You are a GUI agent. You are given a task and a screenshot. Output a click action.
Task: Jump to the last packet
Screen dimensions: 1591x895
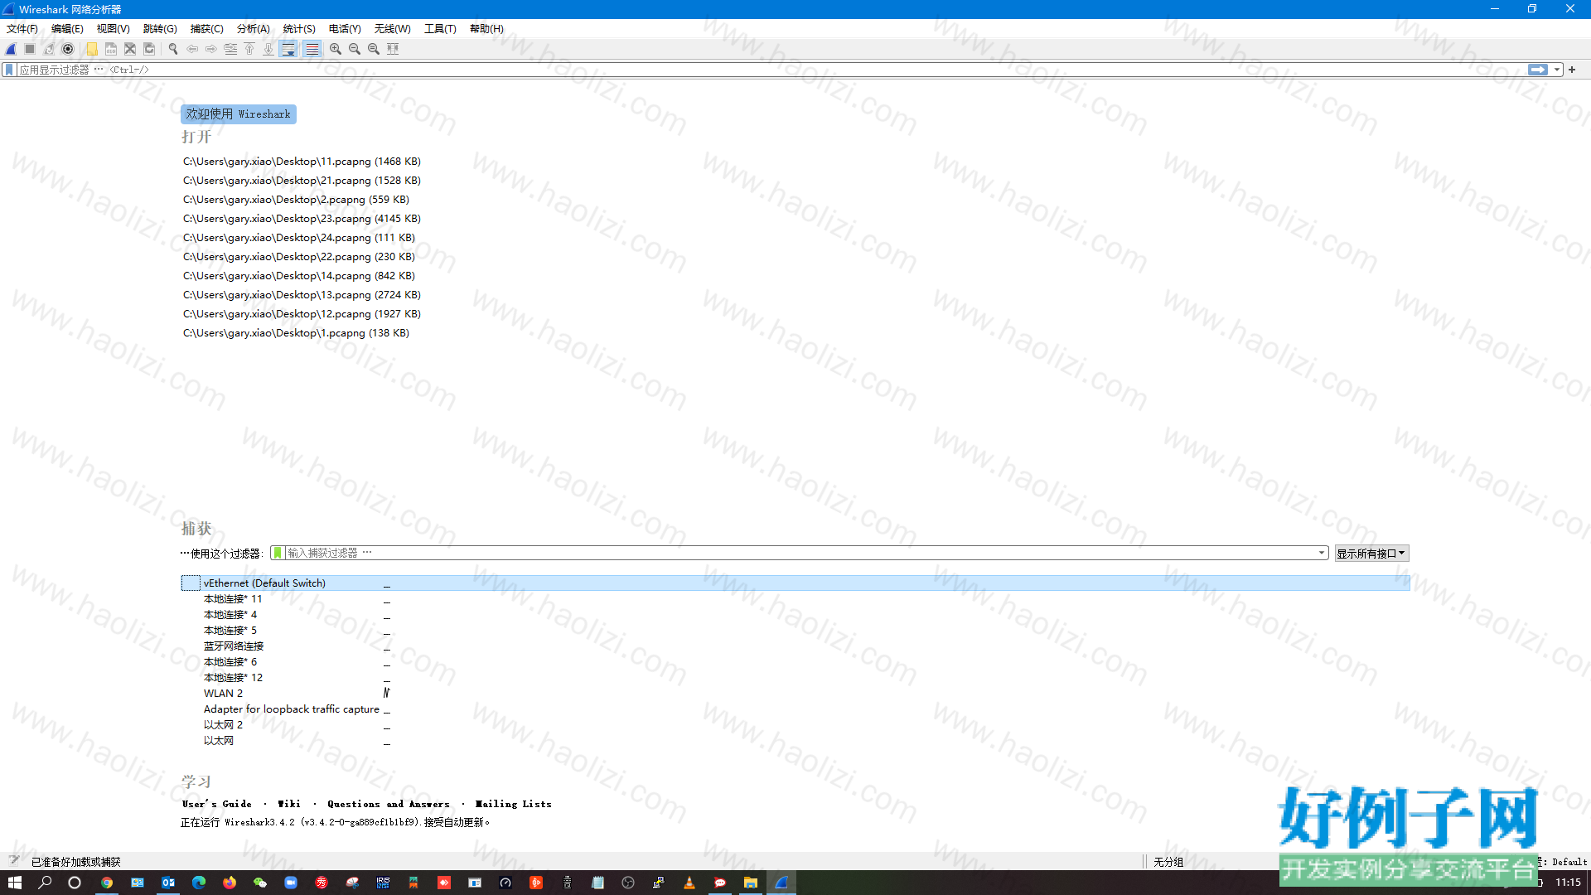click(x=268, y=49)
